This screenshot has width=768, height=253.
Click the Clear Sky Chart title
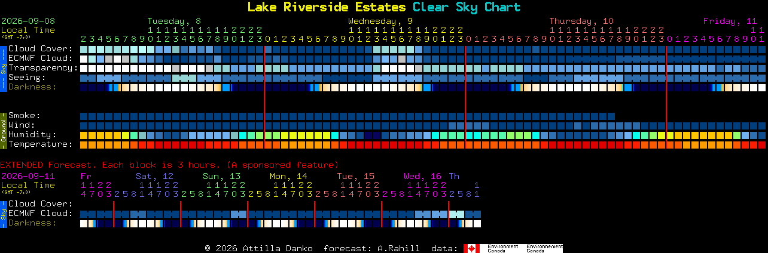pos(467,7)
